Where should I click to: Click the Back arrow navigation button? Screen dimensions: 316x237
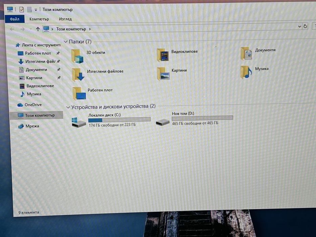point(12,29)
